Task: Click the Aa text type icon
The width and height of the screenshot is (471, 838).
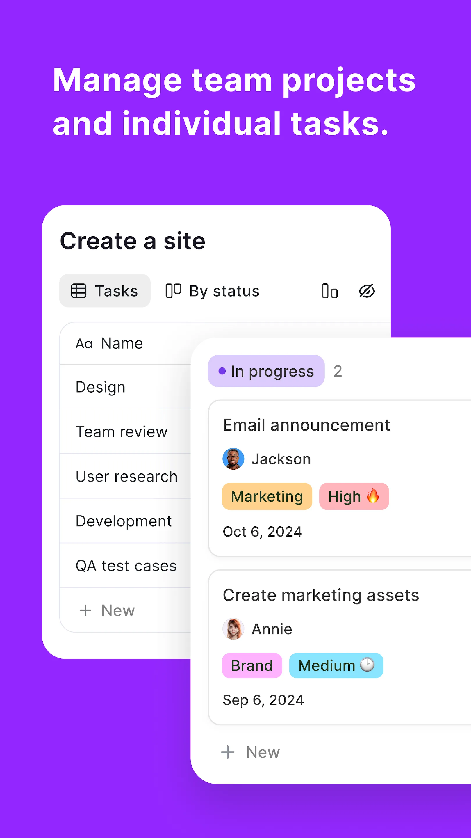Action: click(x=84, y=344)
